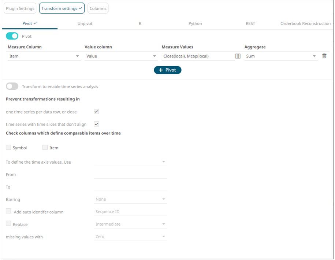Open the Aggregate Sum dropdown
The image size is (335, 260).
pyautogui.click(x=280, y=56)
